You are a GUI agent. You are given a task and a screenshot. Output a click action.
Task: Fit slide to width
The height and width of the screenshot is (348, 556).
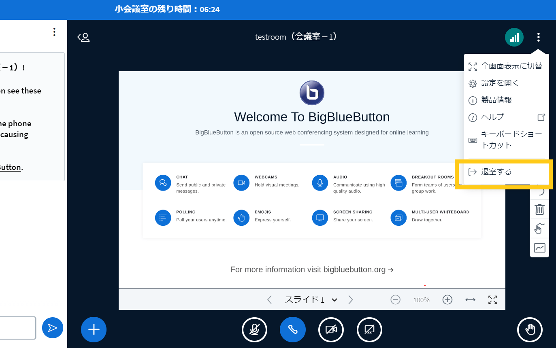(470, 300)
